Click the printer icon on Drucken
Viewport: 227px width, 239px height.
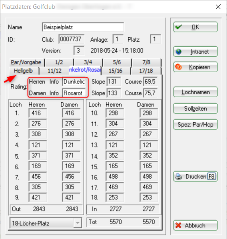(x=179, y=177)
